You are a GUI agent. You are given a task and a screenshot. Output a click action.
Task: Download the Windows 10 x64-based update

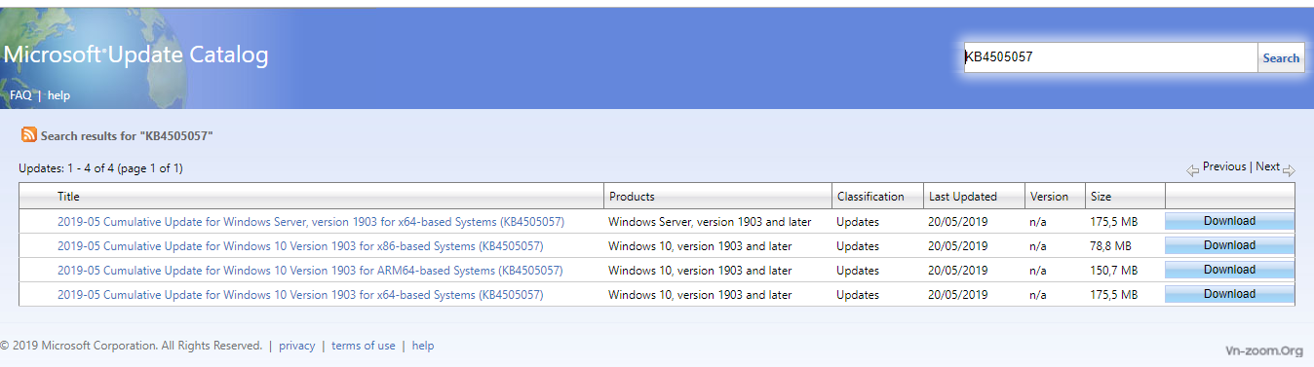pyautogui.click(x=1229, y=294)
